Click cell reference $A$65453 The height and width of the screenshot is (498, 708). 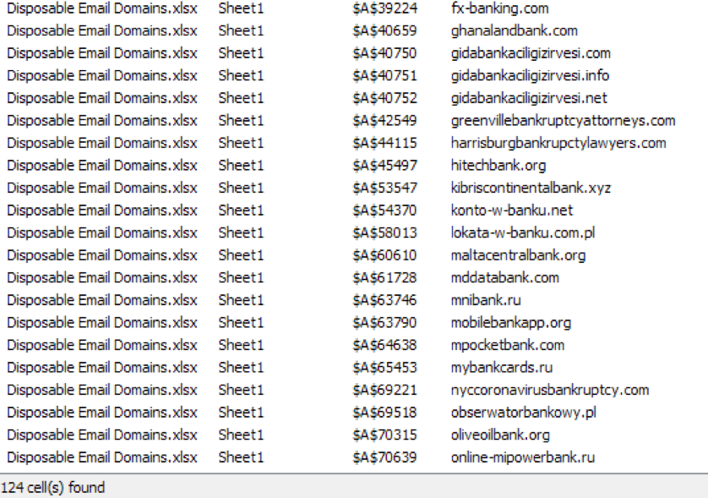tap(384, 368)
